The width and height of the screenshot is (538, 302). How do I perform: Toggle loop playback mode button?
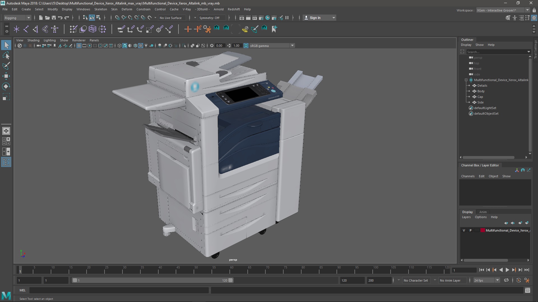[x=506, y=280]
